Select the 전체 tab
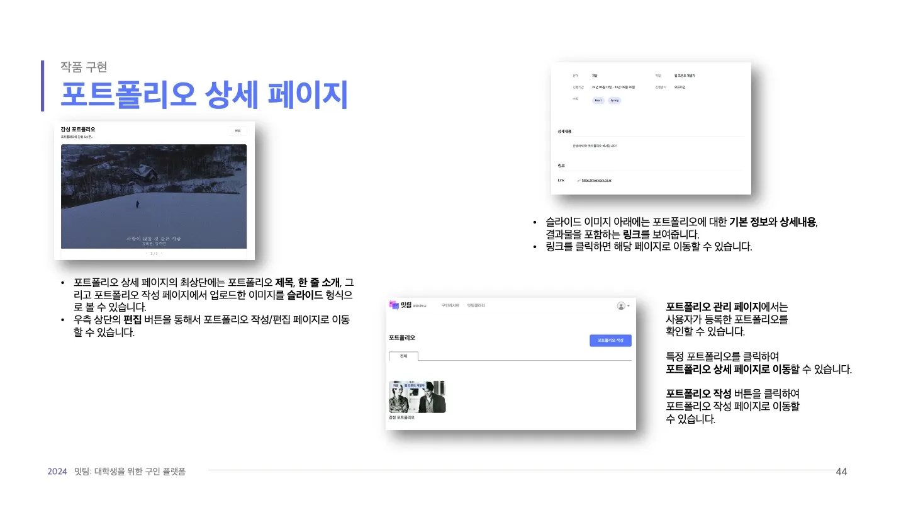This screenshot has width=906, height=510. point(404,356)
